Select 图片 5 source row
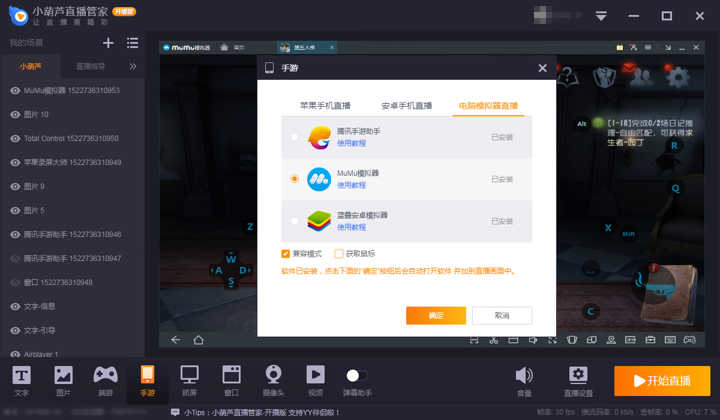720x420 pixels. coord(72,211)
